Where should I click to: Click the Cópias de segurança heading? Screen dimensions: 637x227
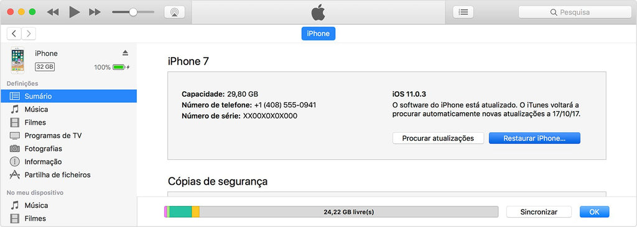(x=218, y=181)
